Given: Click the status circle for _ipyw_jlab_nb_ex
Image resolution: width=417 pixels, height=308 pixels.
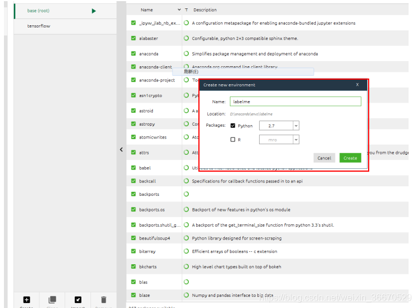Looking at the screenshot, I should (x=187, y=23).
